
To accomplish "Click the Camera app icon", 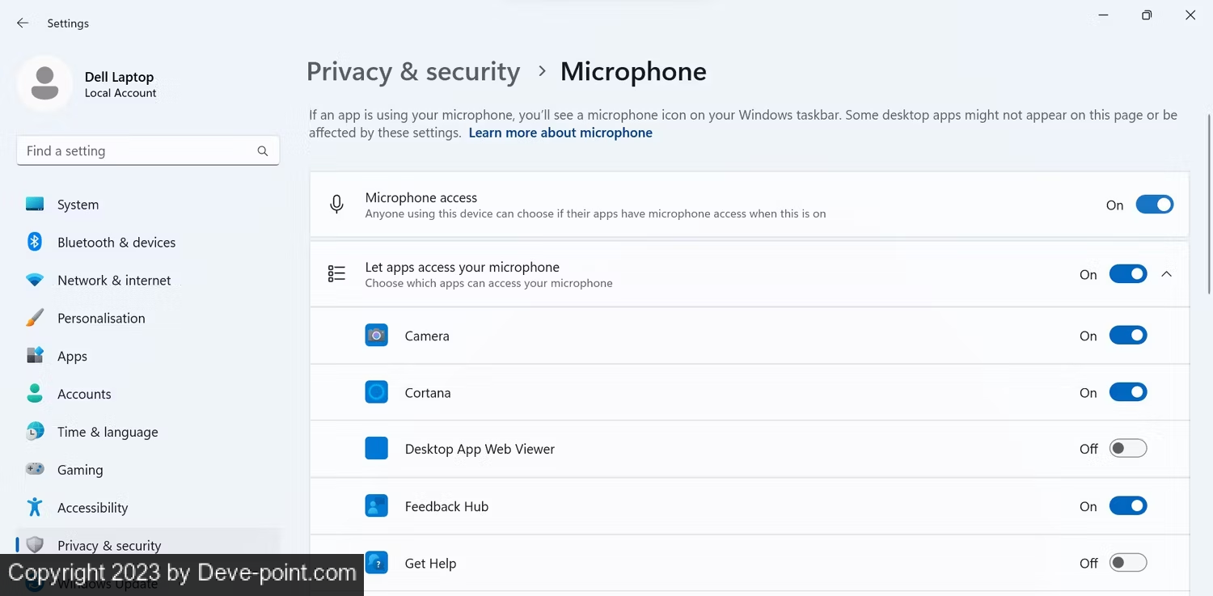I will [x=377, y=336].
